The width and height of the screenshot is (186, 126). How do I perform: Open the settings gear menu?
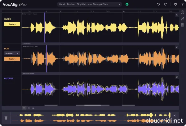pos(175,4)
